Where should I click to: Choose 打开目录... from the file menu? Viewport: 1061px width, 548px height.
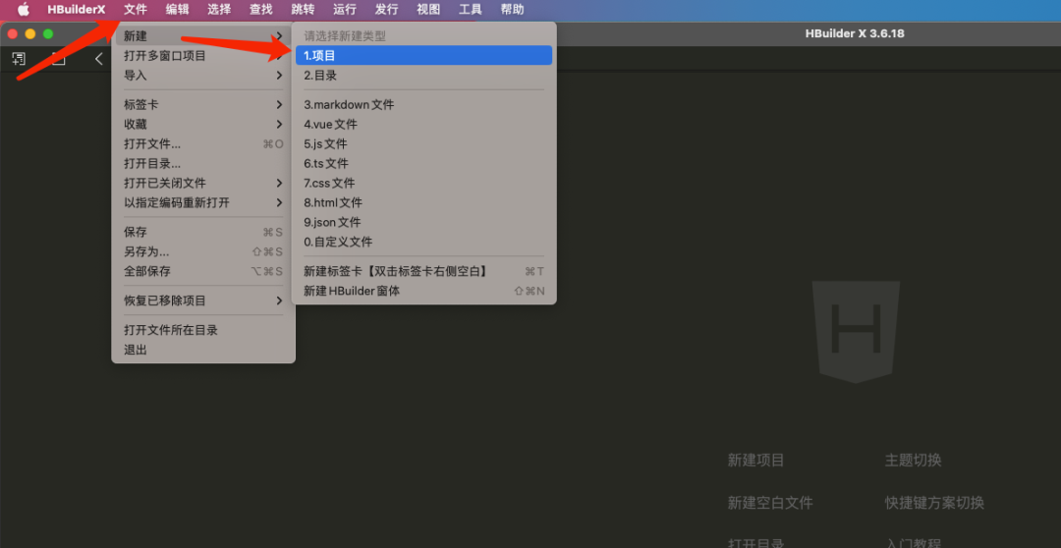coord(203,164)
